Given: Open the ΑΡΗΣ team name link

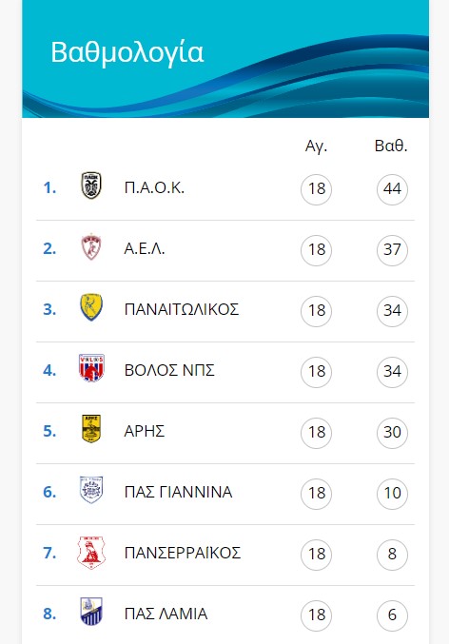Looking at the screenshot, I should pyautogui.click(x=145, y=431).
